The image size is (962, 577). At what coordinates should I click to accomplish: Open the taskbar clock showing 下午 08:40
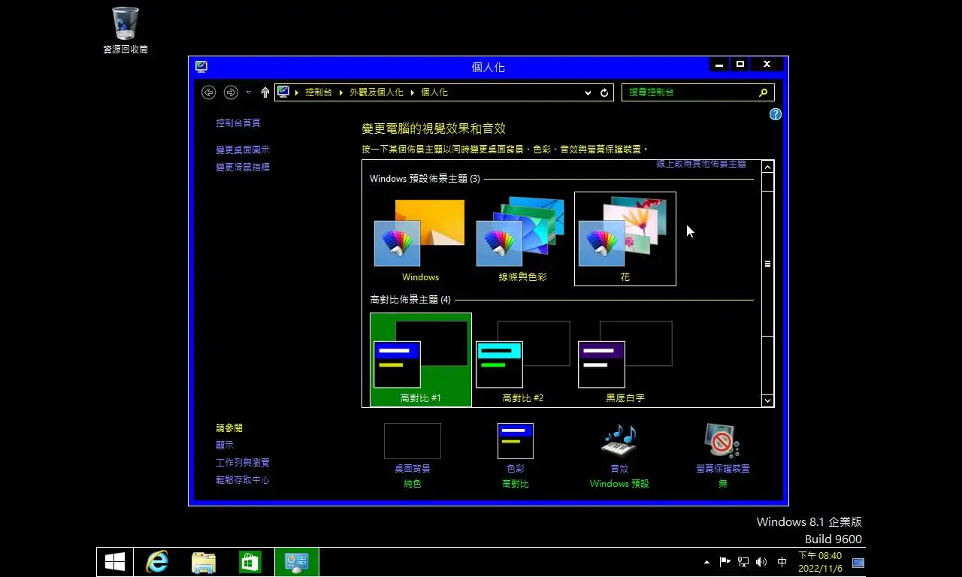pyautogui.click(x=820, y=562)
